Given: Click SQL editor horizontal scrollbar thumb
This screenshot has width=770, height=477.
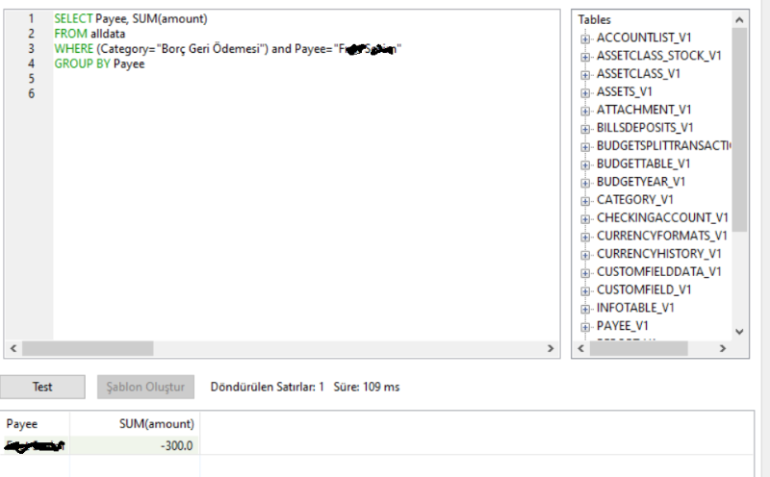Looking at the screenshot, I should (88, 349).
